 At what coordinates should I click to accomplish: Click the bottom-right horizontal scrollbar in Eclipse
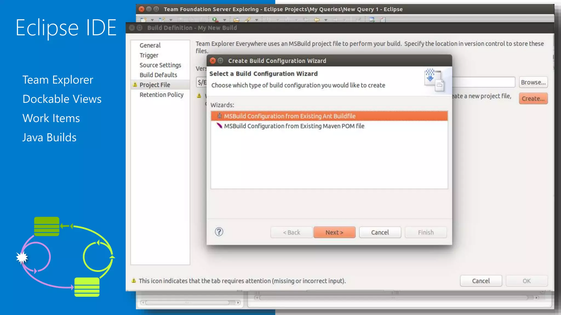coord(396,297)
